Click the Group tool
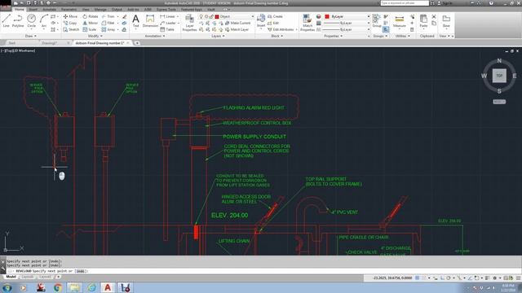The height and width of the screenshot is (293, 522). pos(377,20)
